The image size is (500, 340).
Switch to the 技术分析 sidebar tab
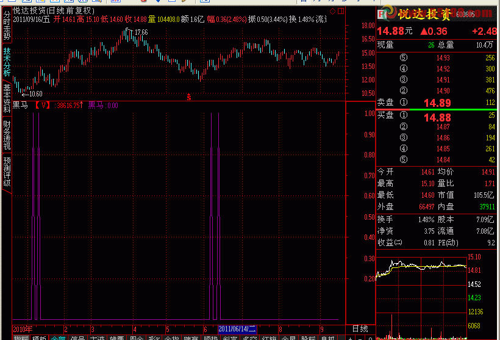click(x=7, y=62)
